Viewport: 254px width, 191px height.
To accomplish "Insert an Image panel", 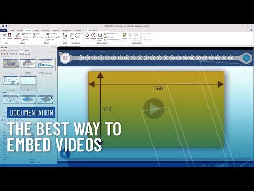I will tap(37, 34).
